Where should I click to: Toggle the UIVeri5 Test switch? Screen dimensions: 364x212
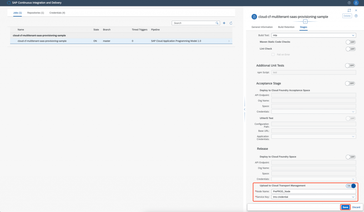[x=350, y=118]
